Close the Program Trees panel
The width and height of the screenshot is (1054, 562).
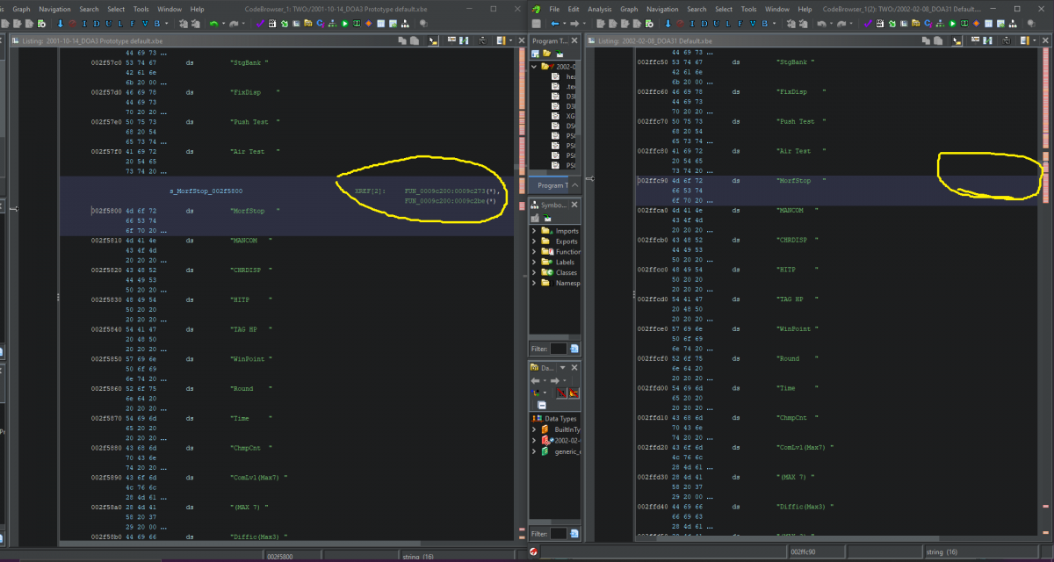[x=574, y=40]
